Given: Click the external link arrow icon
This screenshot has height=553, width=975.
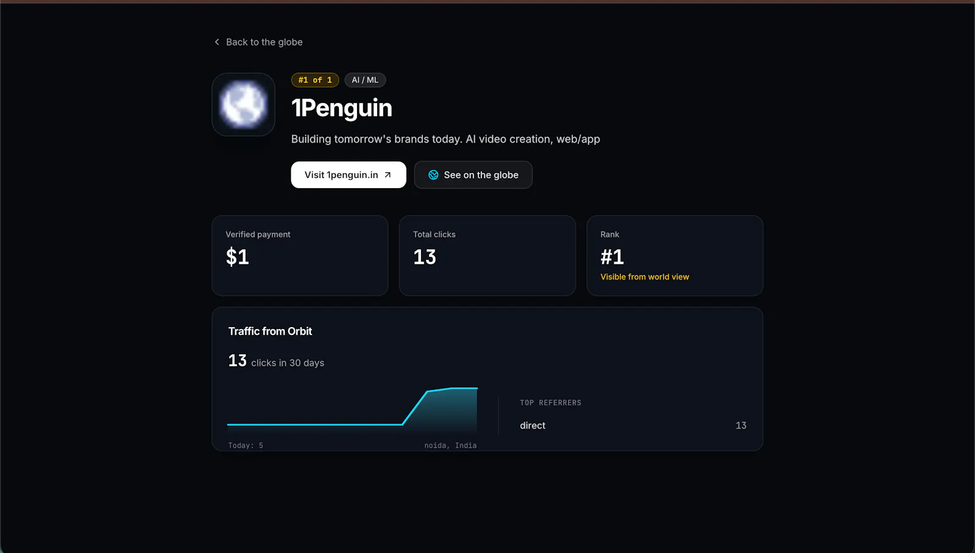Looking at the screenshot, I should 388,175.
